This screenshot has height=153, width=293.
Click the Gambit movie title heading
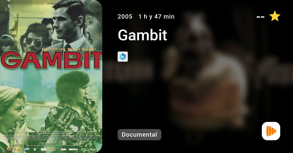tap(142, 35)
